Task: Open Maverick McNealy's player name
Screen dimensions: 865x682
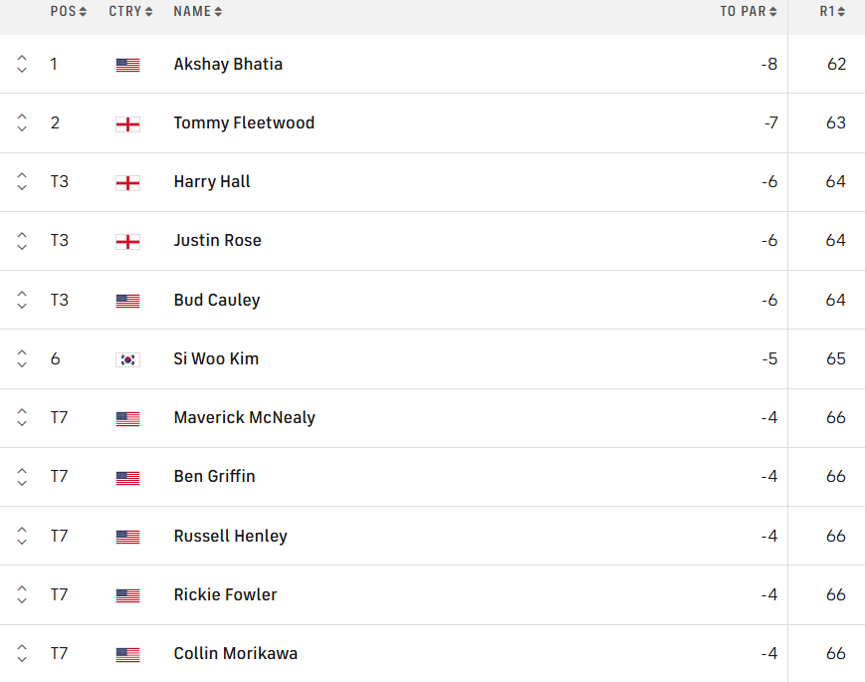Action: coord(245,418)
